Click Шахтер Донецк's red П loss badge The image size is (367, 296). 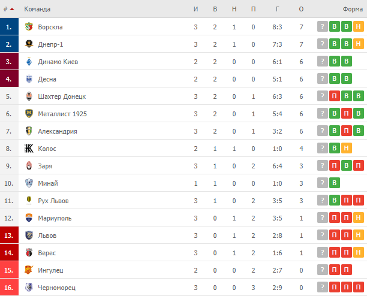point(335,96)
